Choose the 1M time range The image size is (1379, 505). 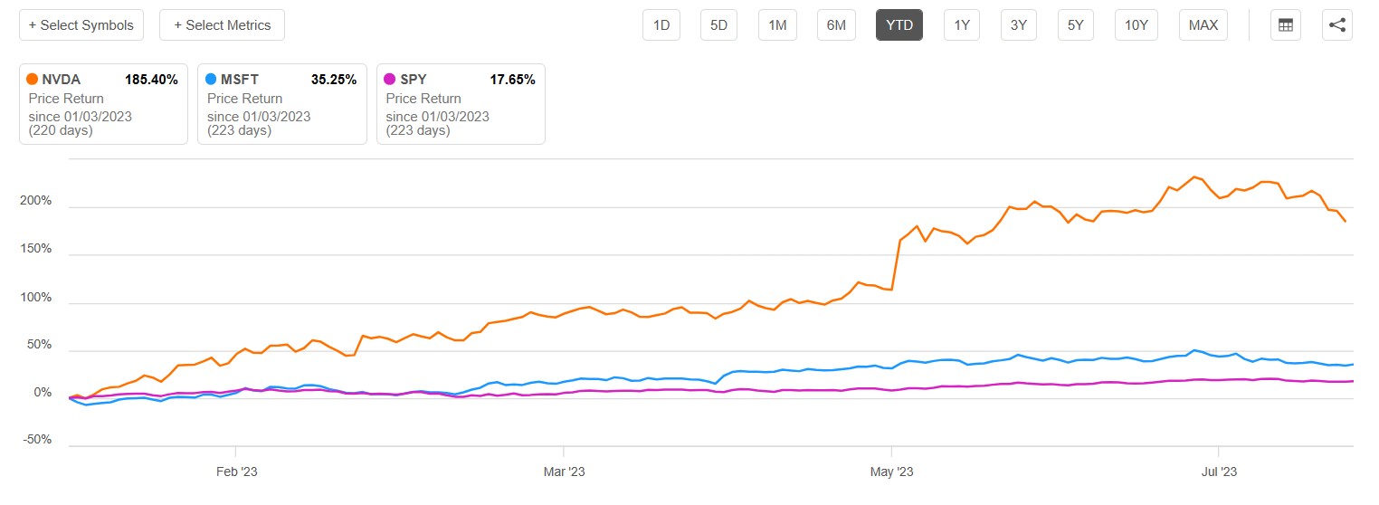coord(777,25)
